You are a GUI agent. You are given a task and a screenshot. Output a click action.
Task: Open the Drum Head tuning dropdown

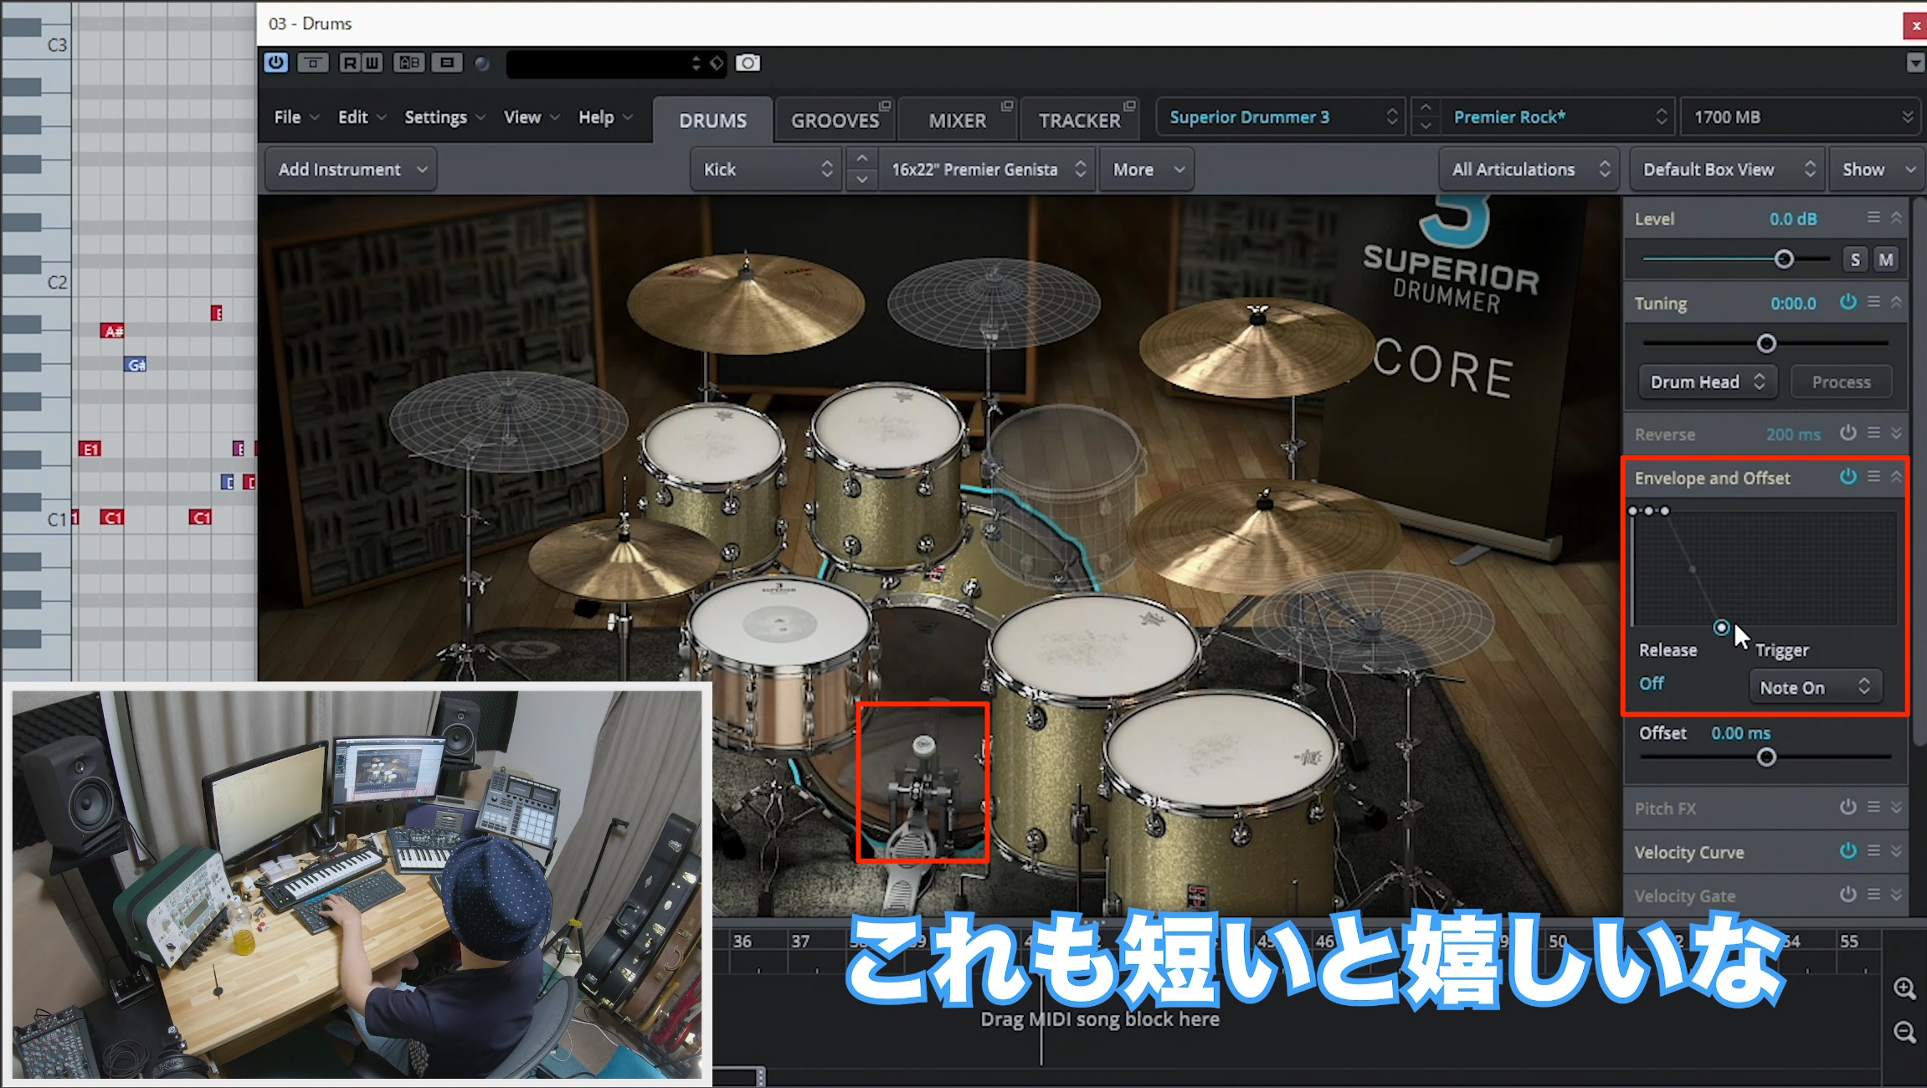point(1708,382)
